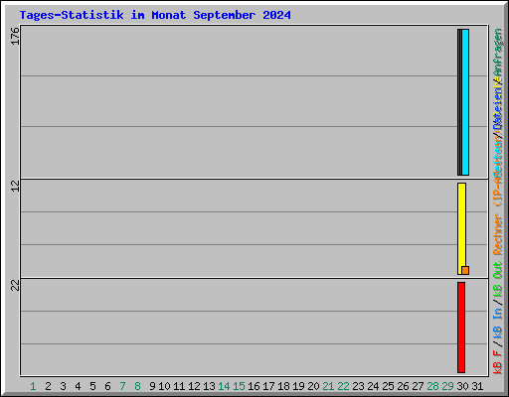The image size is (509, 397).
Task: Click day 12 on the x-axis
Action: coord(194,386)
